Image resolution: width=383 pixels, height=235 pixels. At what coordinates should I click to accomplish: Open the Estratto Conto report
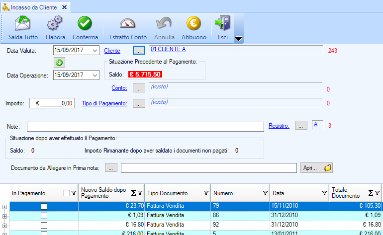point(128,27)
